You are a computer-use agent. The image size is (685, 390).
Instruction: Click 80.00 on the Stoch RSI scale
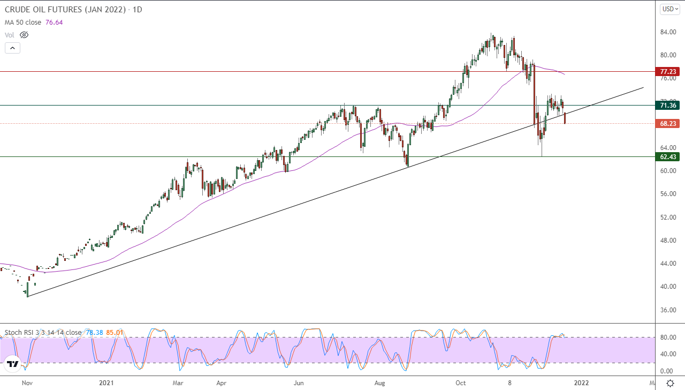click(x=668, y=337)
